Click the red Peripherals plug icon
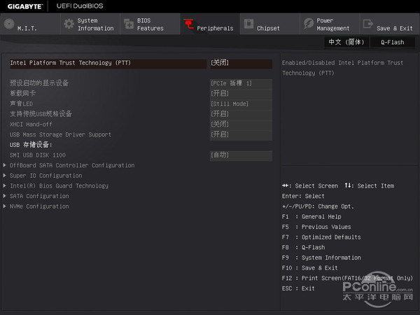Screen dimensions: 420x315 click(189, 24)
